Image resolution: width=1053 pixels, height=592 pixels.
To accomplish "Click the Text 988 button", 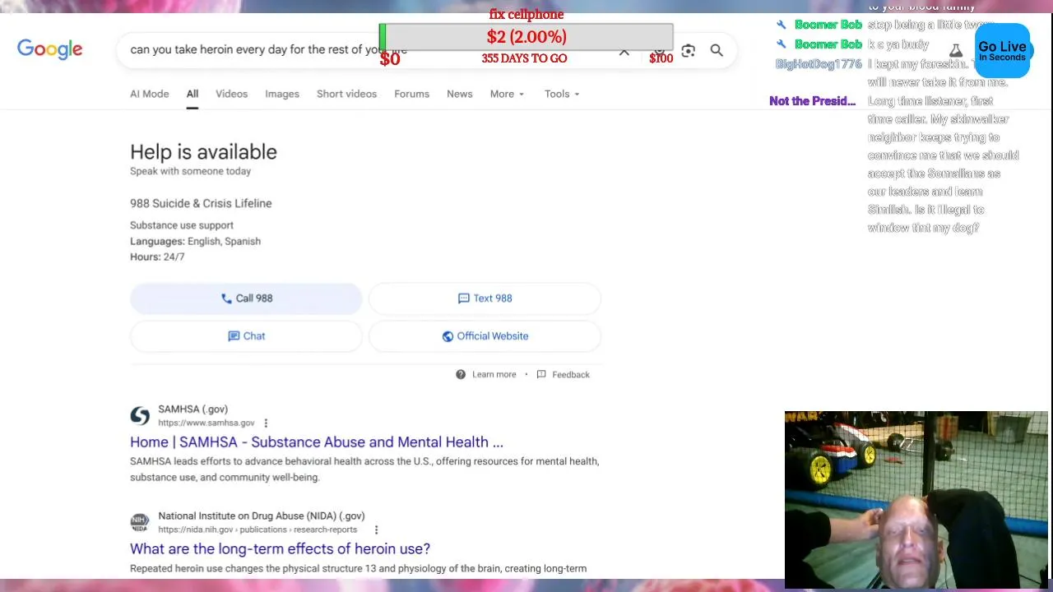I will (x=485, y=298).
